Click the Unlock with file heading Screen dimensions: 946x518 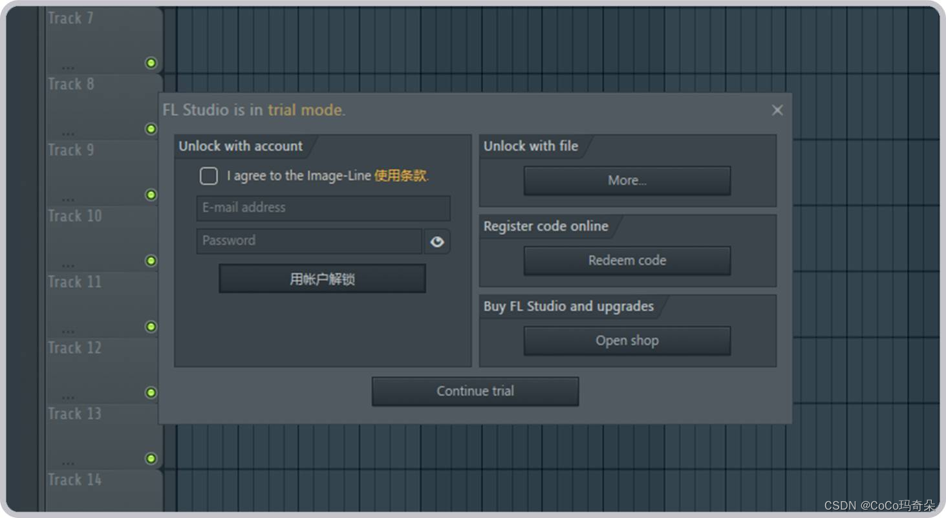coord(531,146)
